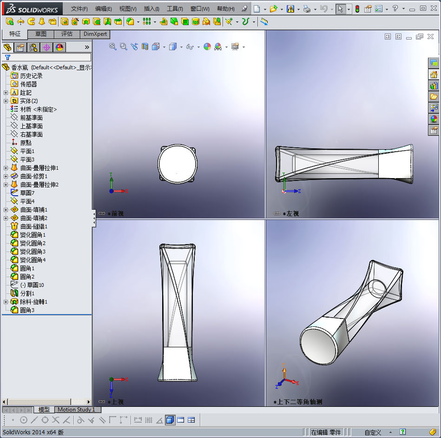The height and width of the screenshot is (438, 441).
Task: Click the Hole Wizard icon
Action: [75, 22]
